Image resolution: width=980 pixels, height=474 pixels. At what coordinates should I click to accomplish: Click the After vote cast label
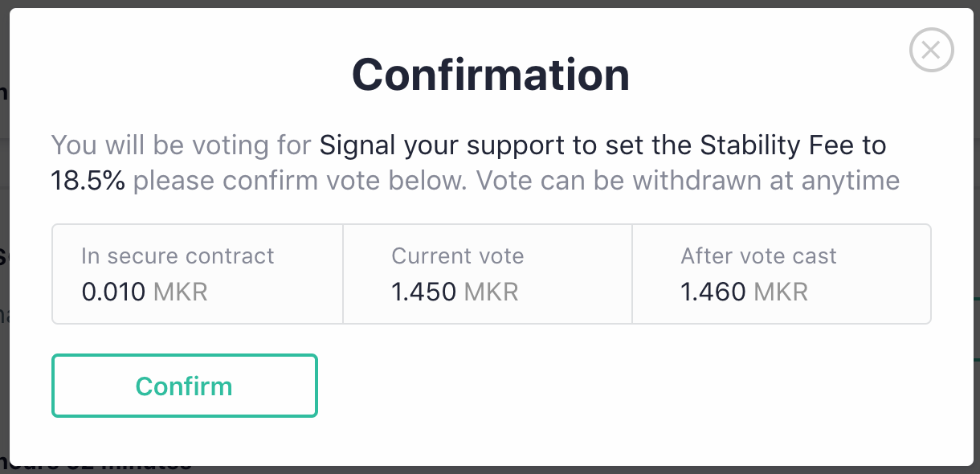pos(759,256)
